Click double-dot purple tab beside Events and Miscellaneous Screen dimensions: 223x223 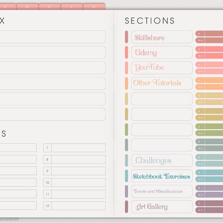[209, 195]
